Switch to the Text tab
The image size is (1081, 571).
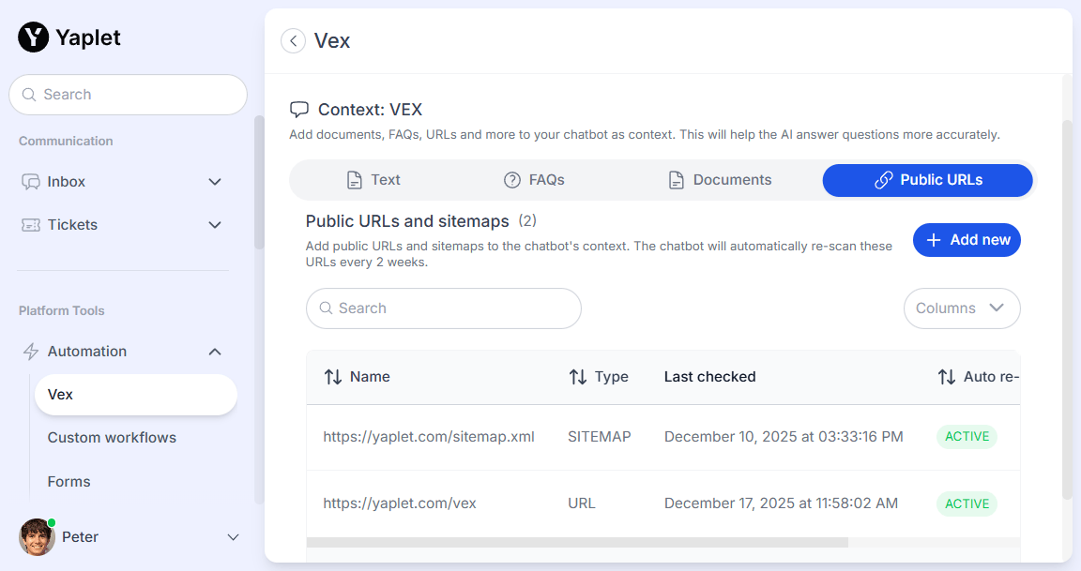coord(373,180)
